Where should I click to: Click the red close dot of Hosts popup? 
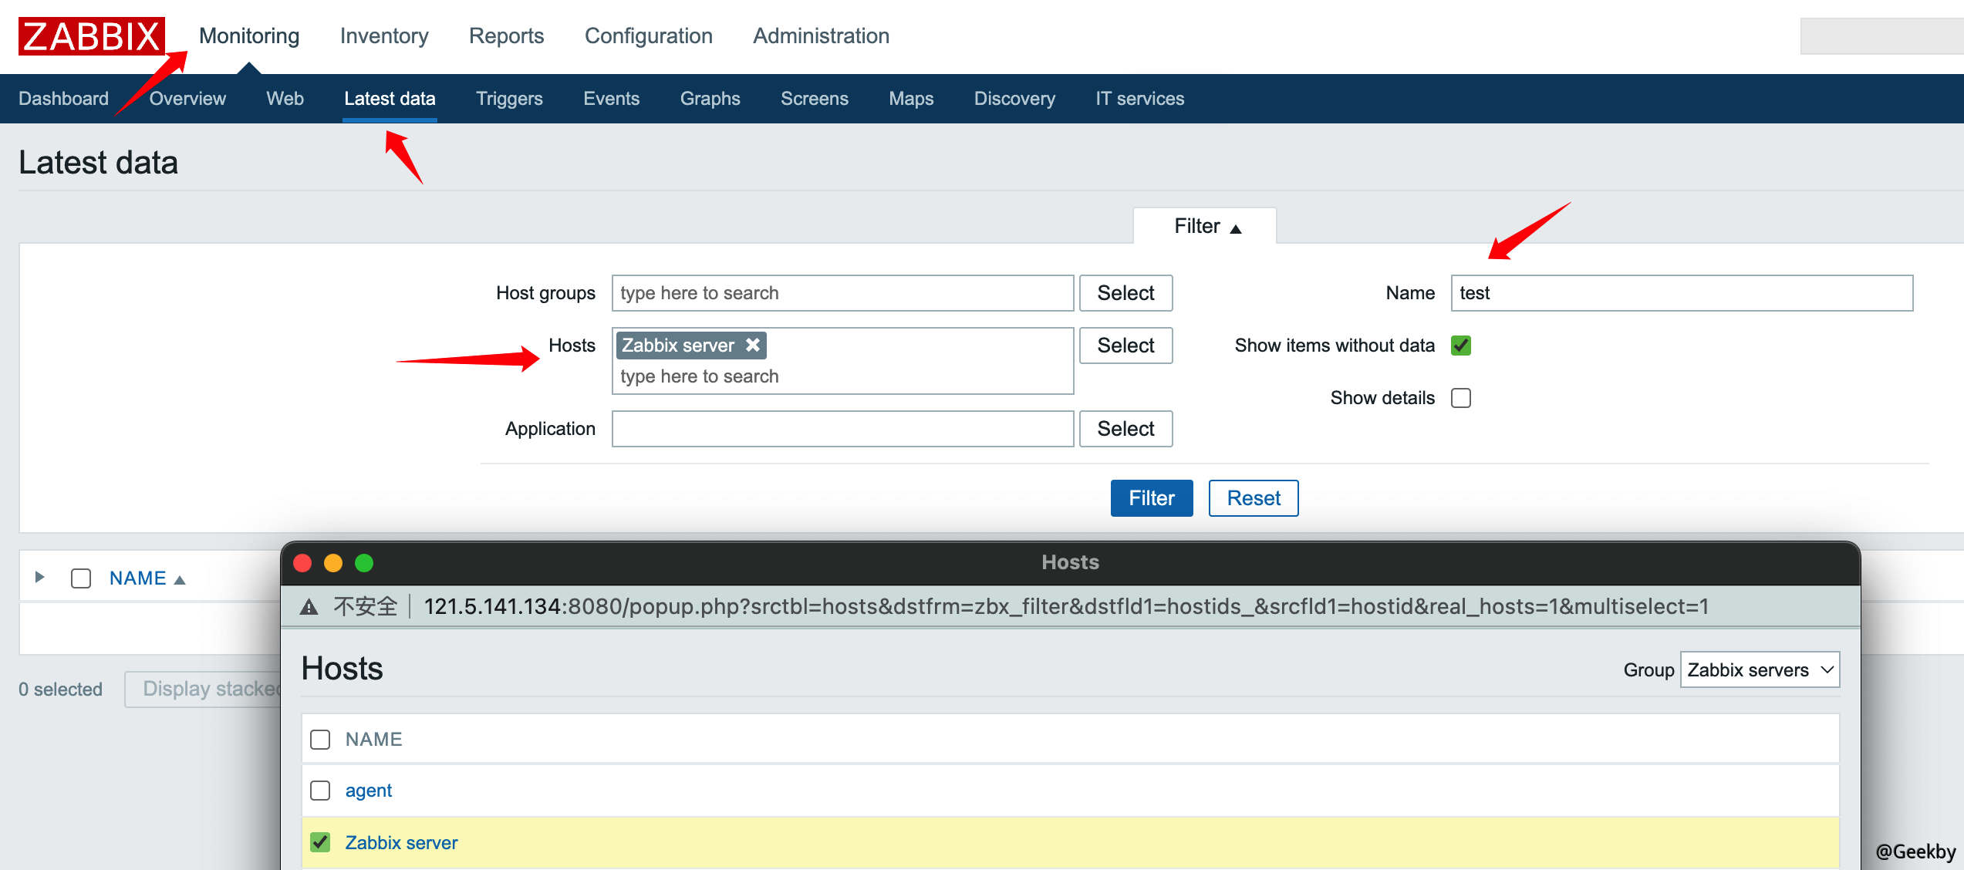click(302, 563)
